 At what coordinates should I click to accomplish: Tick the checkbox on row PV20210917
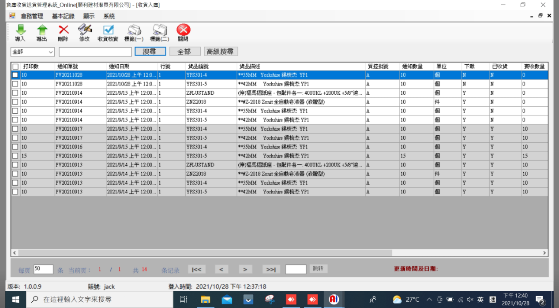[15, 129]
